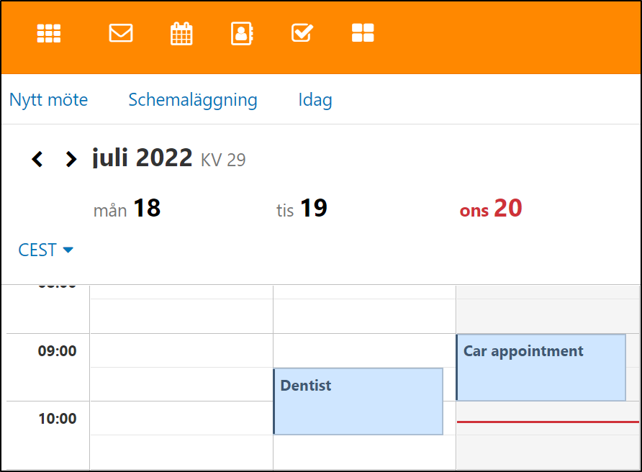The image size is (642, 472).
Task: Go to next week arrow
Action: [x=71, y=159]
